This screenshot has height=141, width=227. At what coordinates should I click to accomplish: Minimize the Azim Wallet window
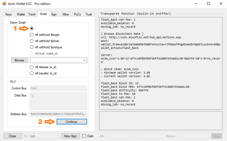[196, 4]
